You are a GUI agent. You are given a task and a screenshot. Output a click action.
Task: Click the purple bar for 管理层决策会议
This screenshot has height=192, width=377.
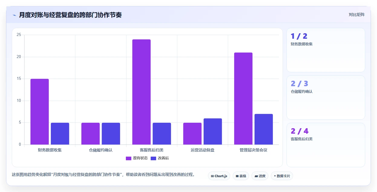pos(243,99)
